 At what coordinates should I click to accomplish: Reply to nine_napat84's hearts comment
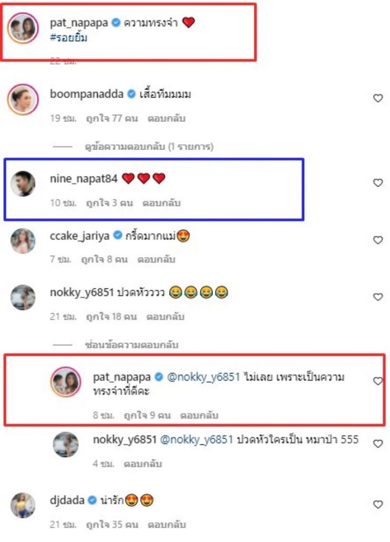tap(161, 203)
